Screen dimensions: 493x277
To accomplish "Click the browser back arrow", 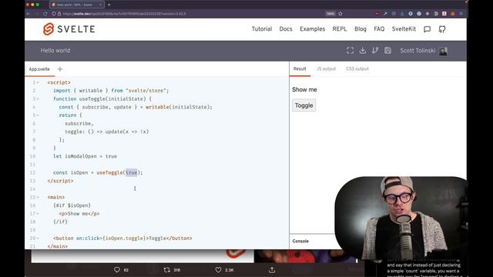I will tap(29, 14).
